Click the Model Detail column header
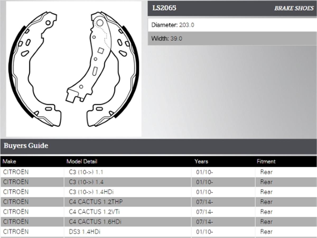This screenshot has width=317, height=238. pyautogui.click(x=82, y=161)
